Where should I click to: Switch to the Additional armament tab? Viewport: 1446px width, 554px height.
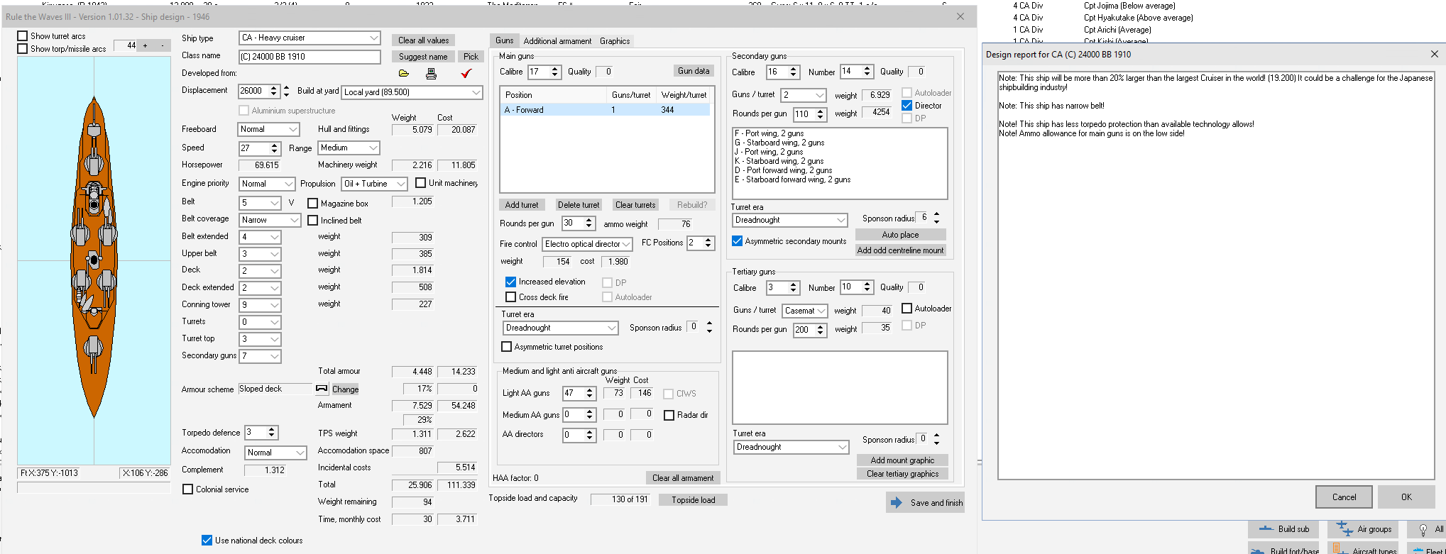click(557, 41)
